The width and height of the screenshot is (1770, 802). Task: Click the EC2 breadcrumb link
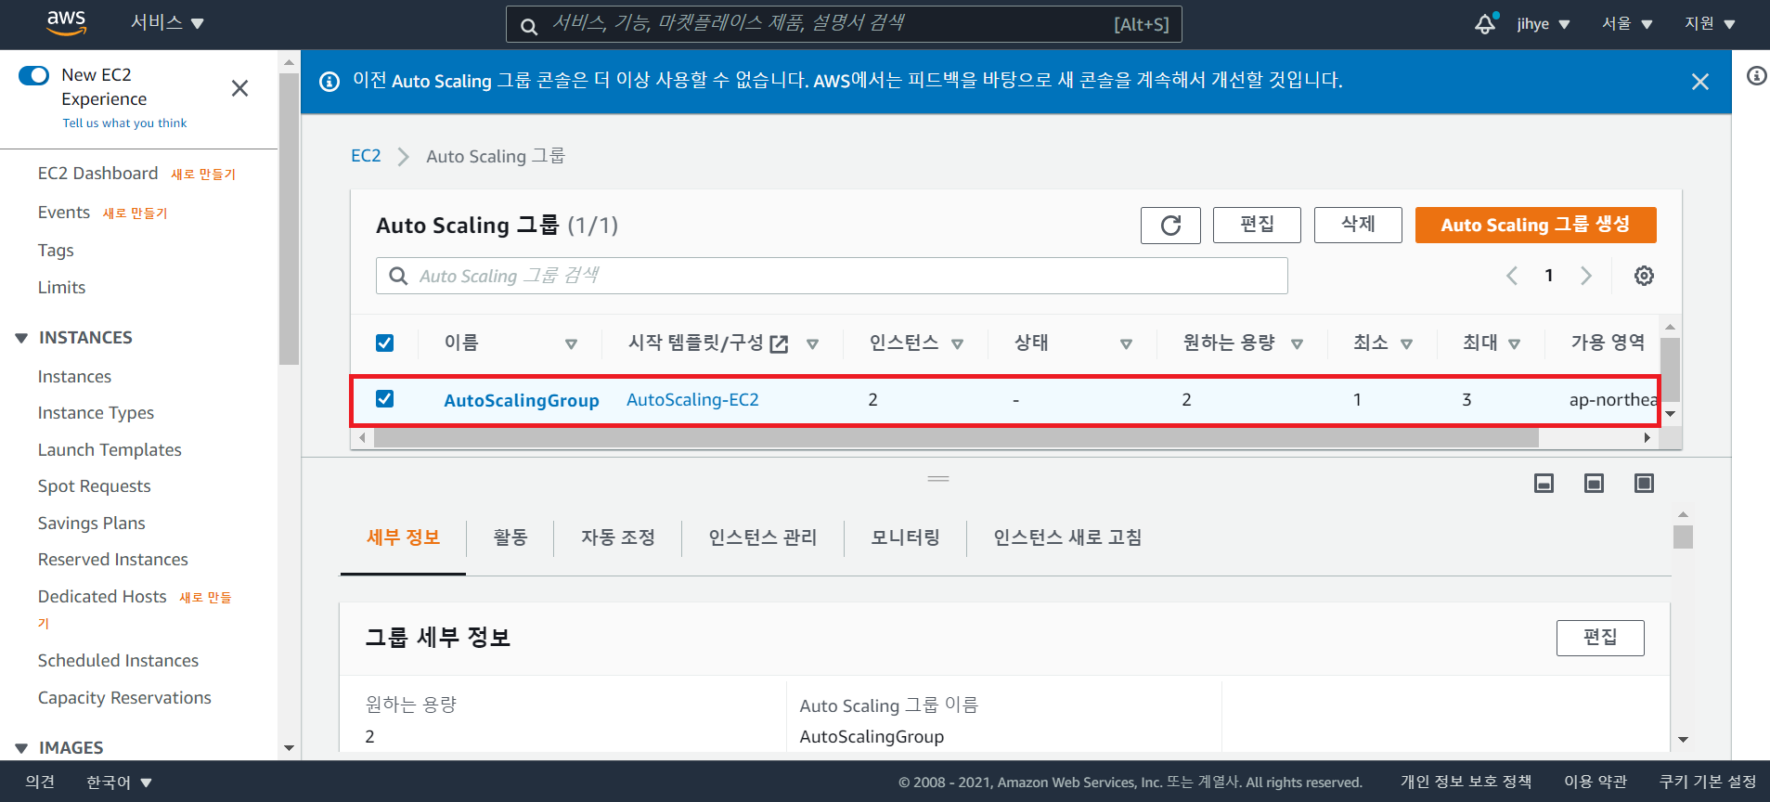point(366,156)
